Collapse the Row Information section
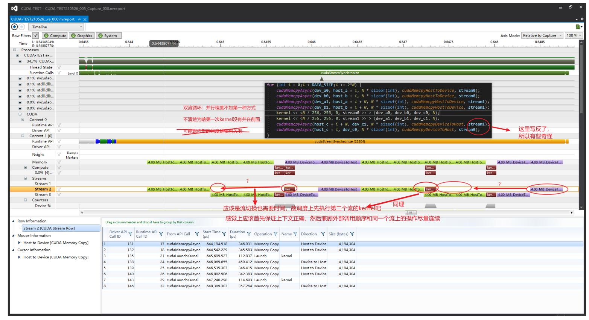 (x=14, y=221)
